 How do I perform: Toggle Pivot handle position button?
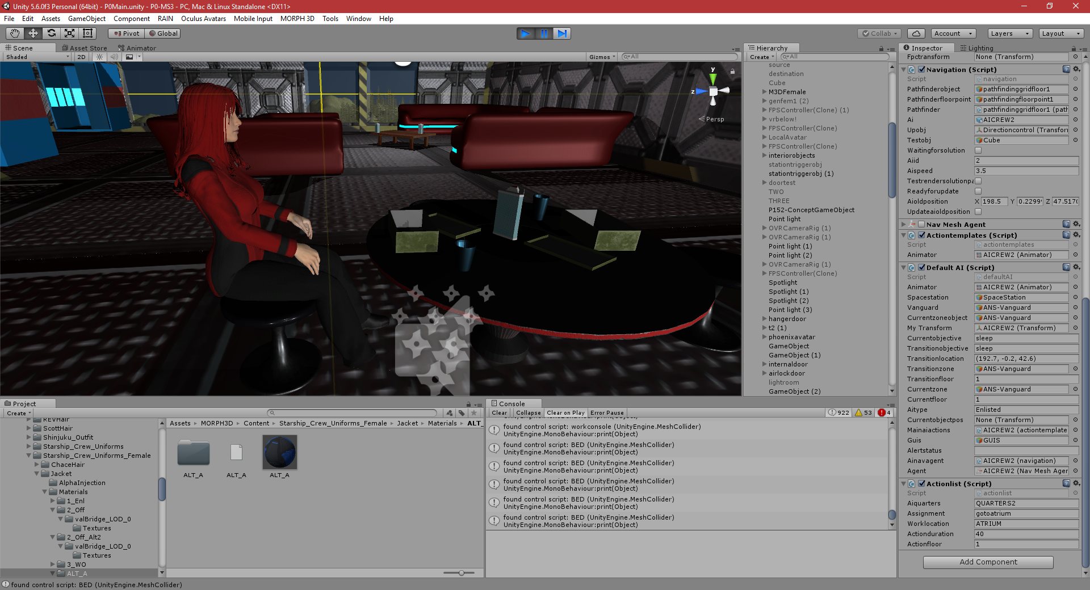(126, 33)
